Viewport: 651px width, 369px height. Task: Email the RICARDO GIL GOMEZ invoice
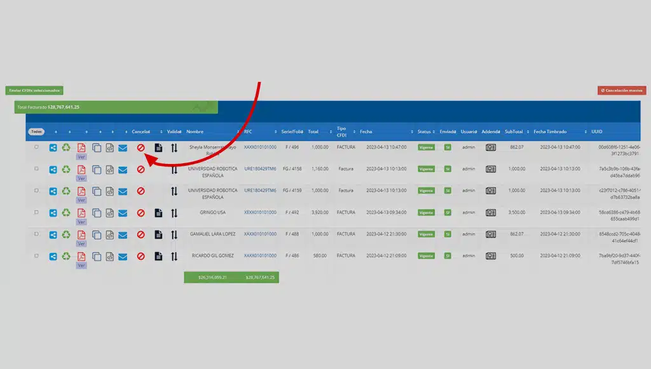[123, 256]
